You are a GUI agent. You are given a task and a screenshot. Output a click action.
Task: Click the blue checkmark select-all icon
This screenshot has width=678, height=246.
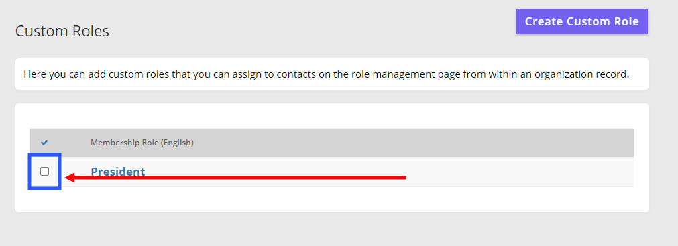pyautogui.click(x=44, y=143)
